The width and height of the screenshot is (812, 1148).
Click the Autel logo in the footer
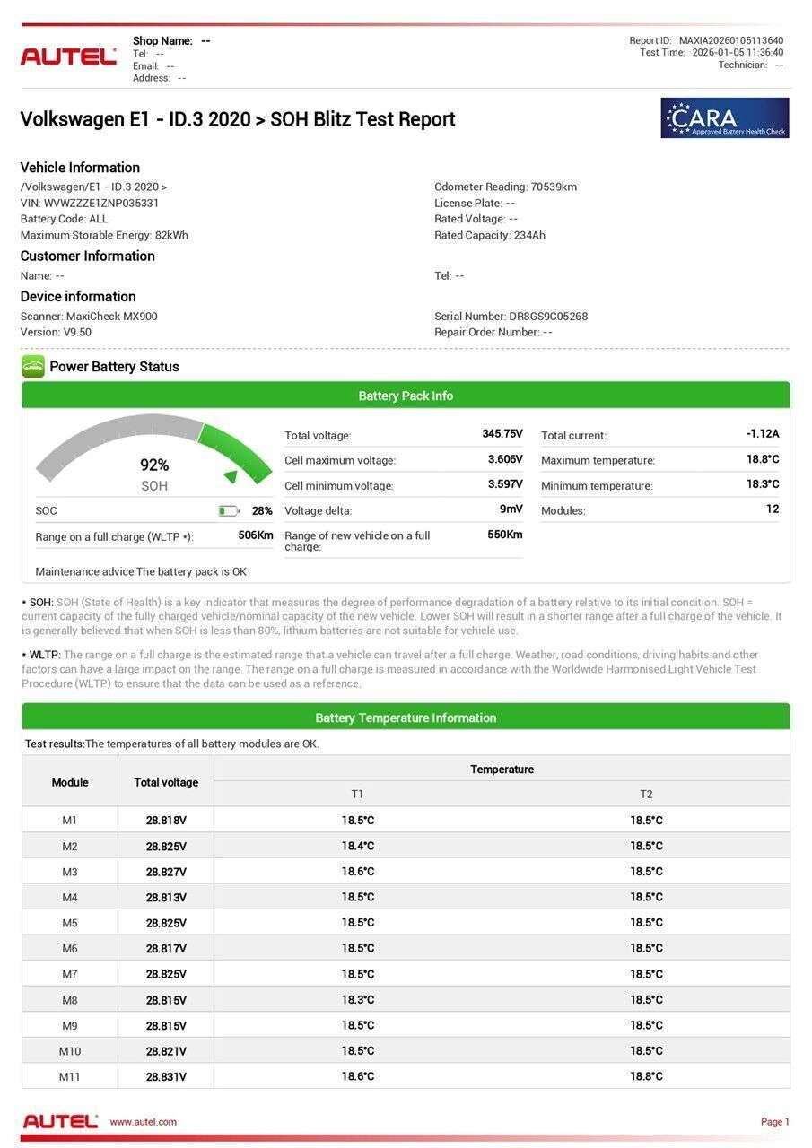point(60,1121)
